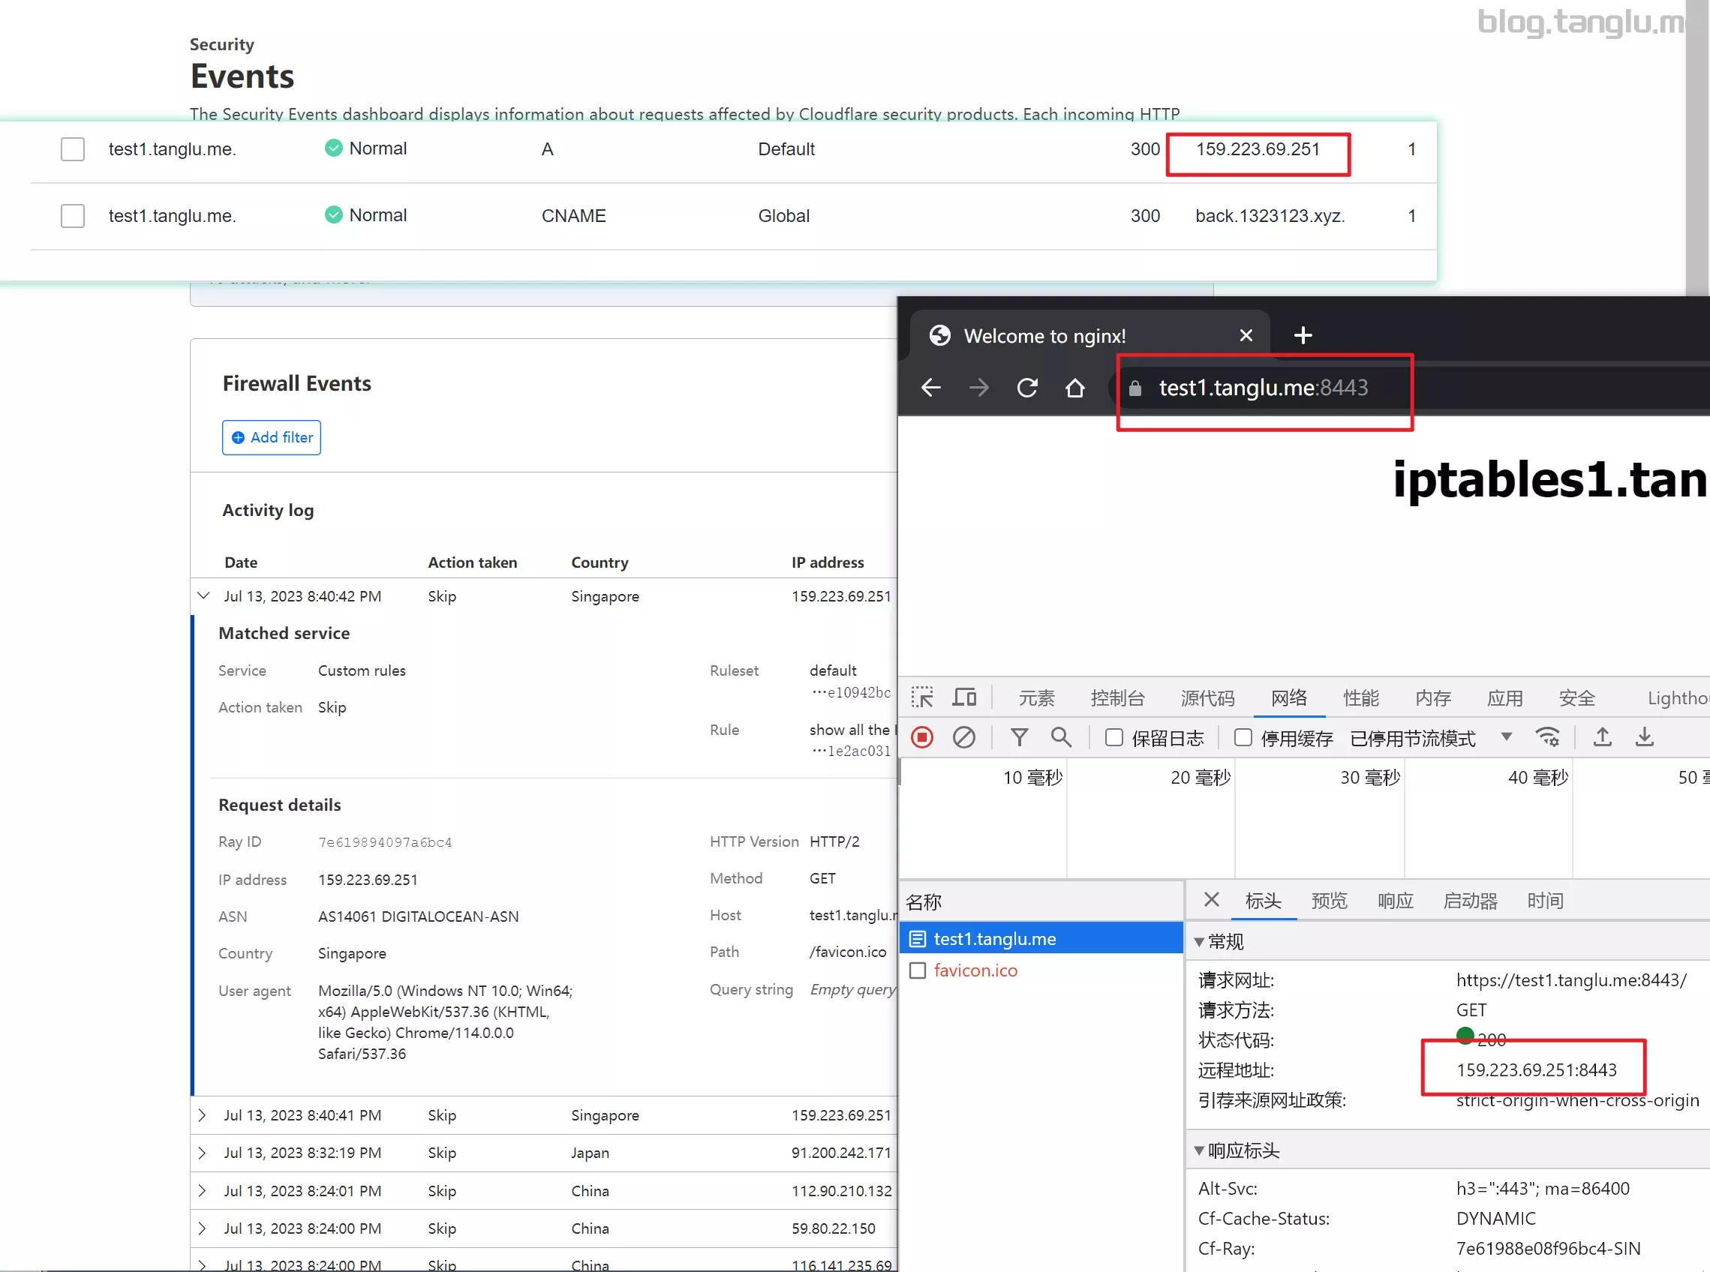This screenshot has height=1272, width=1710.
Task: Click the browser home icon
Action: [1075, 387]
